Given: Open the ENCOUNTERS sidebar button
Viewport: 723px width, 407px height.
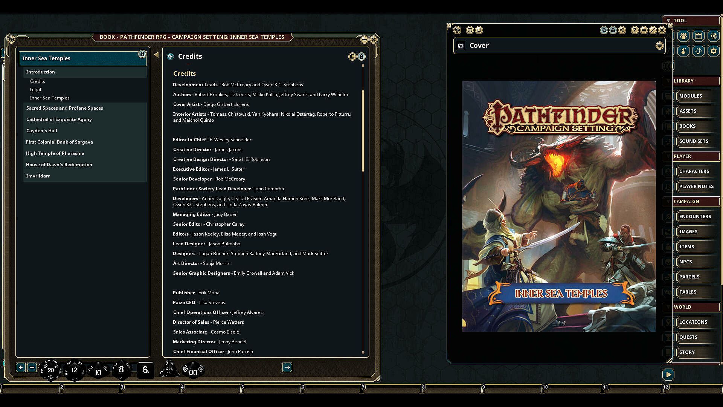Looking at the screenshot, I should pos(695,216).
